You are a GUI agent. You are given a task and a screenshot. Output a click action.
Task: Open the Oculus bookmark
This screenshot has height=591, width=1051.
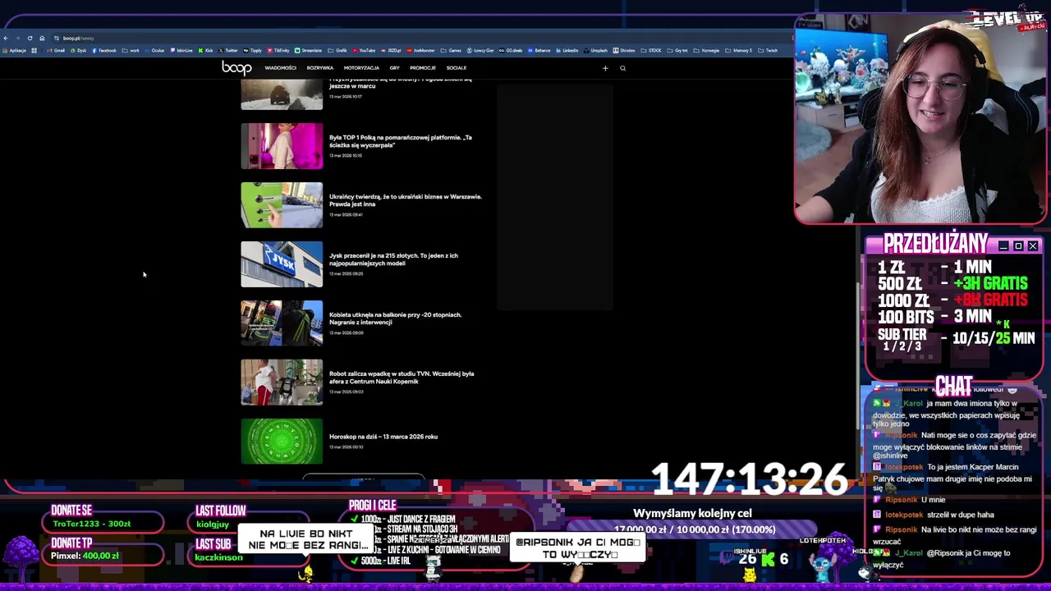154,51
